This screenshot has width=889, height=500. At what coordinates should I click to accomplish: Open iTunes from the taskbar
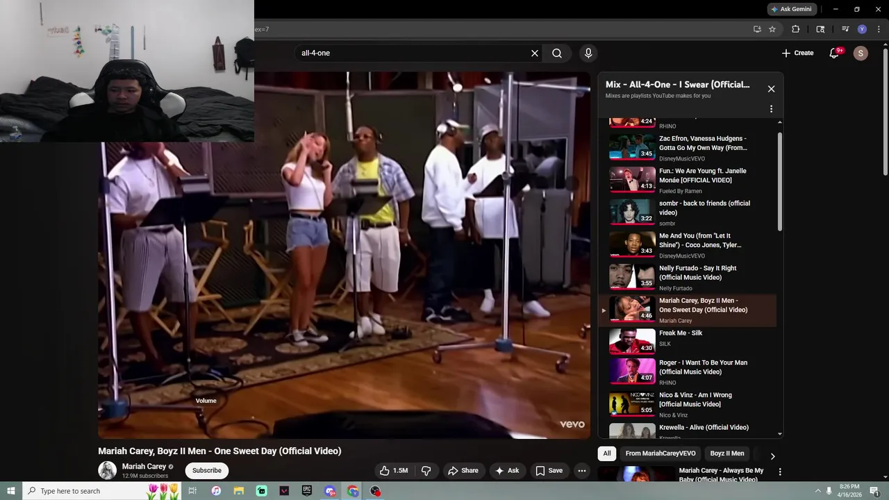216,491
